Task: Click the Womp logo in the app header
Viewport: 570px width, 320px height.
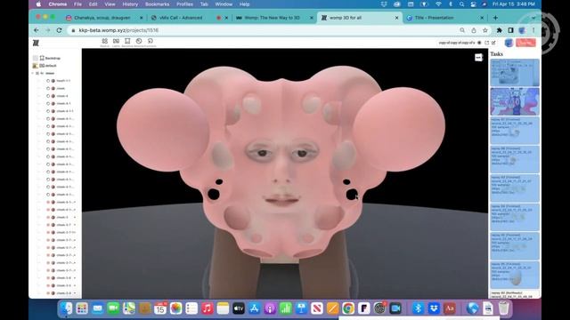Action: [36, 44]
